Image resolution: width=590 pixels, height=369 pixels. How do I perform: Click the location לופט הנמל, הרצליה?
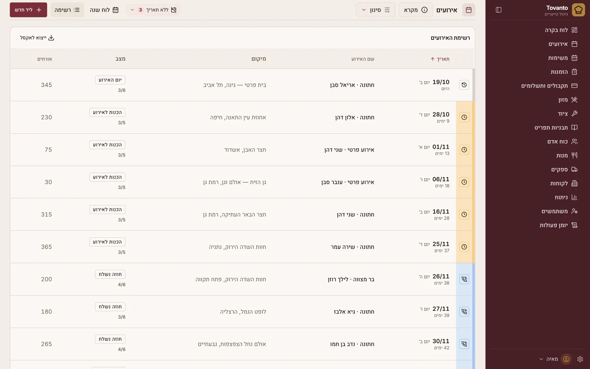(x=243, y=312)
